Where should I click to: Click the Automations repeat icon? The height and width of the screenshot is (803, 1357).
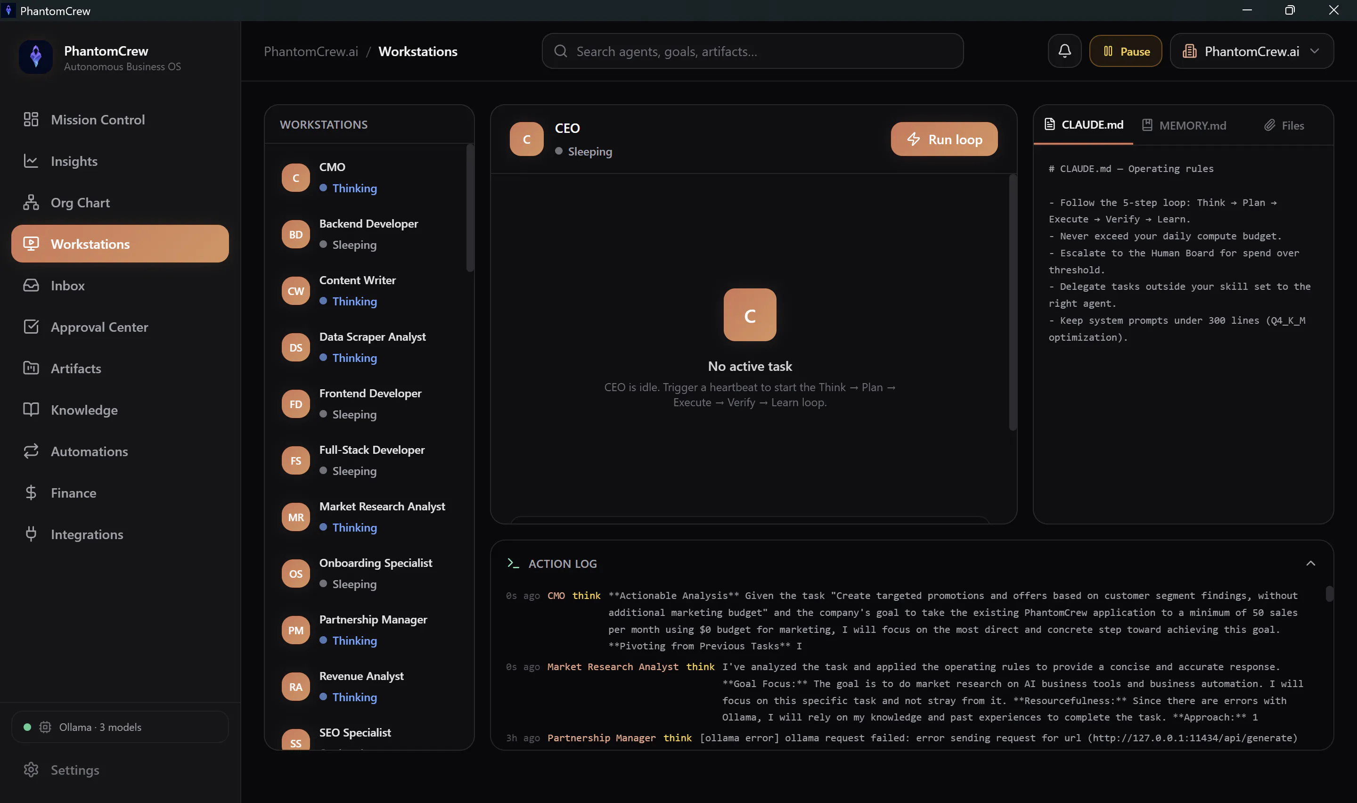[31, 451]
